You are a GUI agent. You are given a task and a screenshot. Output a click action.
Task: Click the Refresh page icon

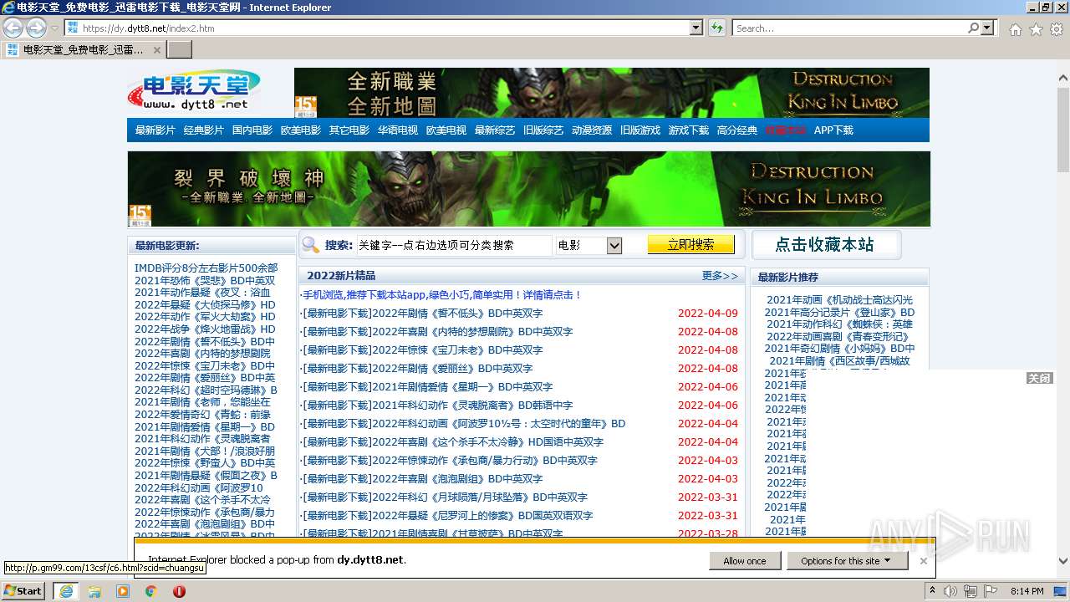click(717, 28)
